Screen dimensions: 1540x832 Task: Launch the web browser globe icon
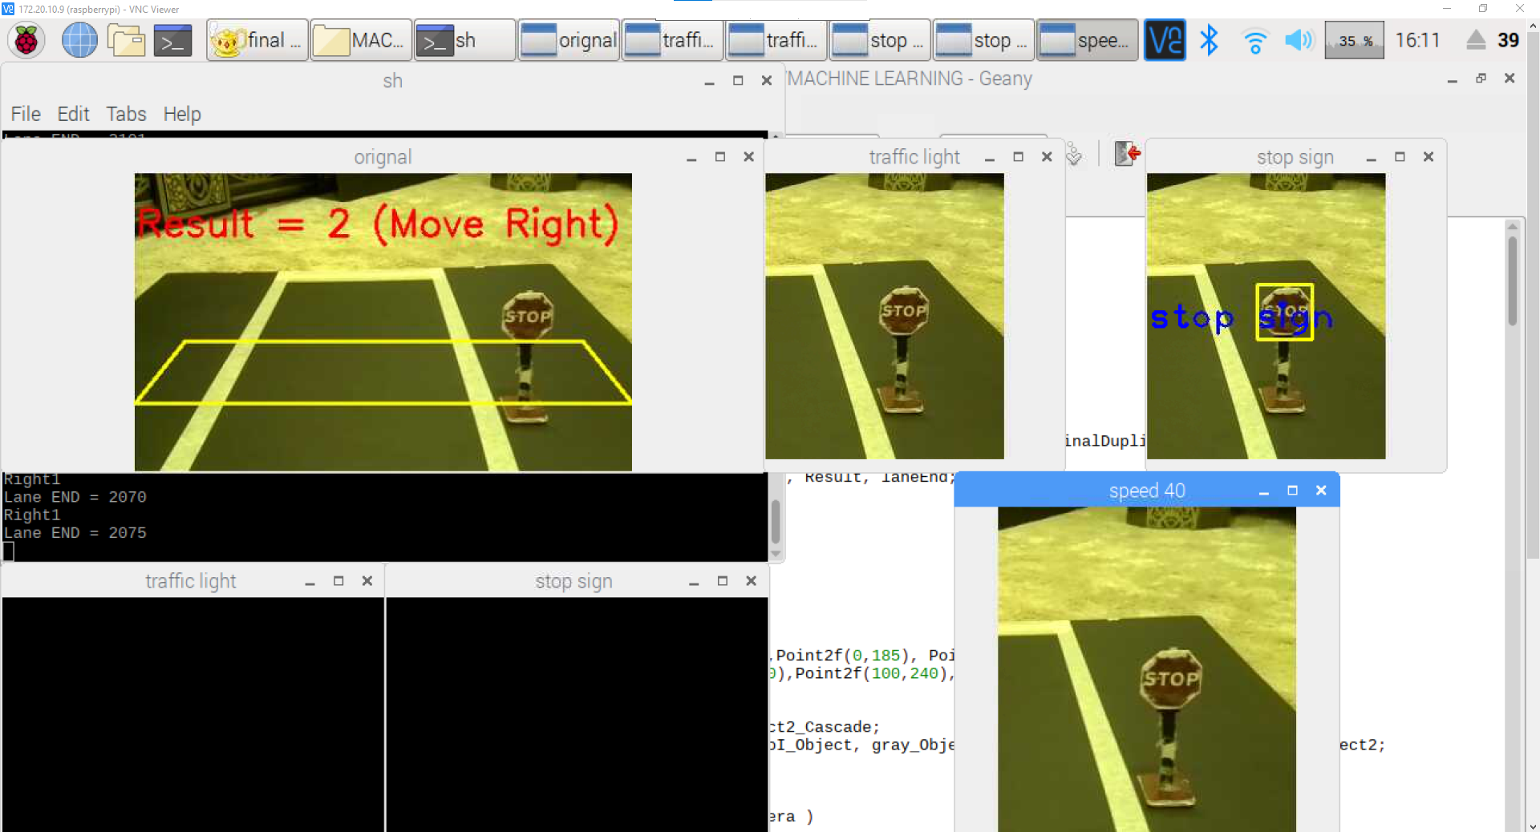tap(79, 40)
